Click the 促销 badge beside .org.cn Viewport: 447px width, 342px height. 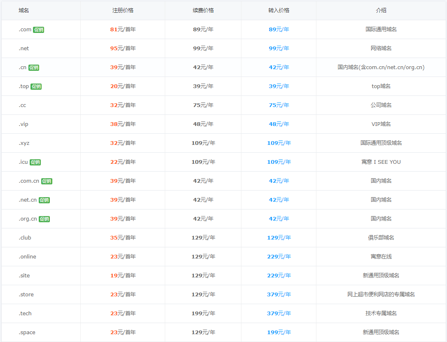tap(44, 219)
